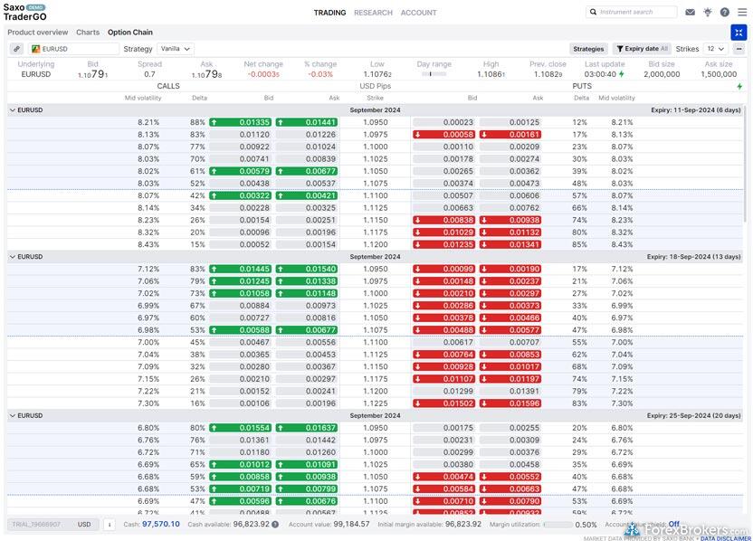Collapse the 18-Sep-2024 EURUSD expiry group
Screen dimensions: 753x541
[13, 257]
